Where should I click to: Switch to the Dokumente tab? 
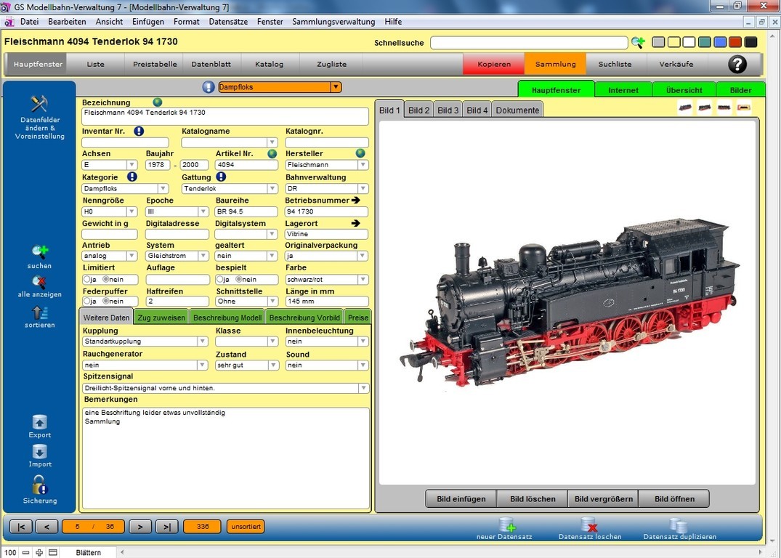click(517, 110)
